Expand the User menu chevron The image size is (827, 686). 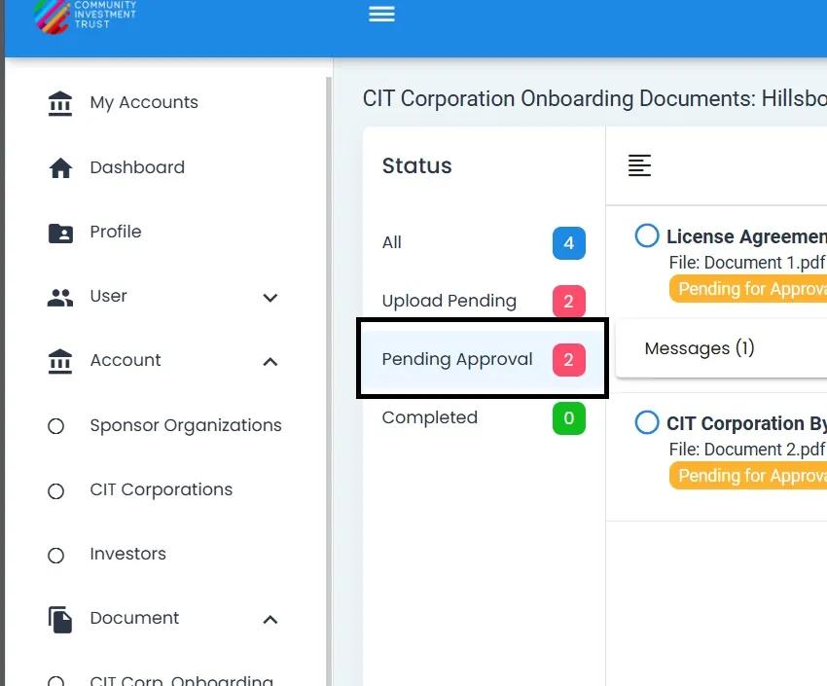[x=270, y=297]
